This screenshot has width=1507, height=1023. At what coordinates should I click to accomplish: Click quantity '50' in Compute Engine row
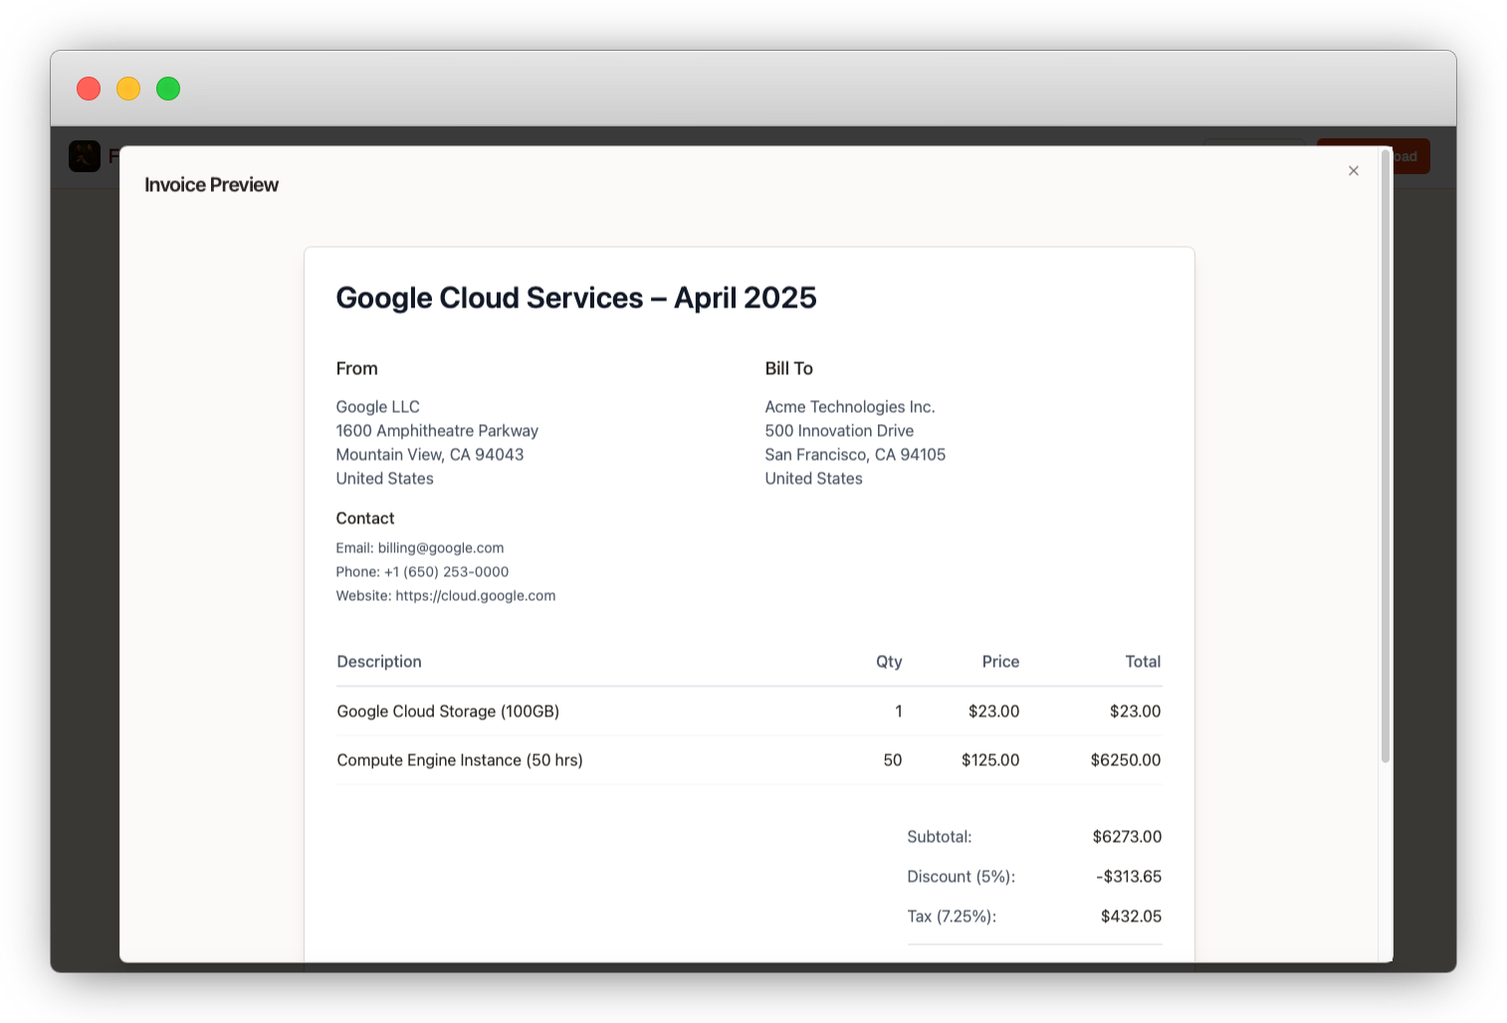tap(893, 760)
